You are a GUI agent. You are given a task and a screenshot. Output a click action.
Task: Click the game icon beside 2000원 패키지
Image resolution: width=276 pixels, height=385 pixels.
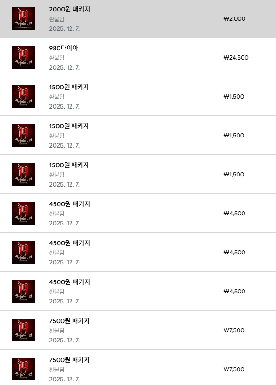(x=23, y=19)
